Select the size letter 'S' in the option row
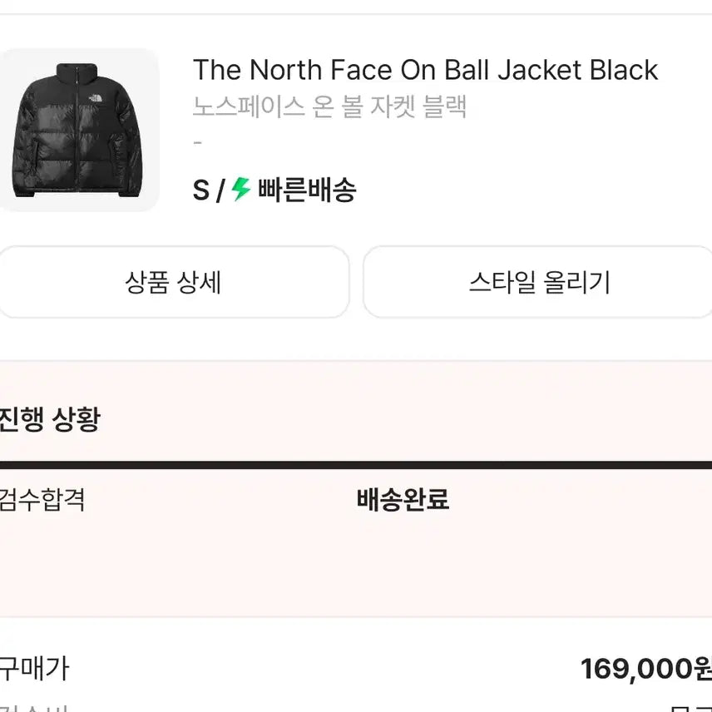 point(200,190)
